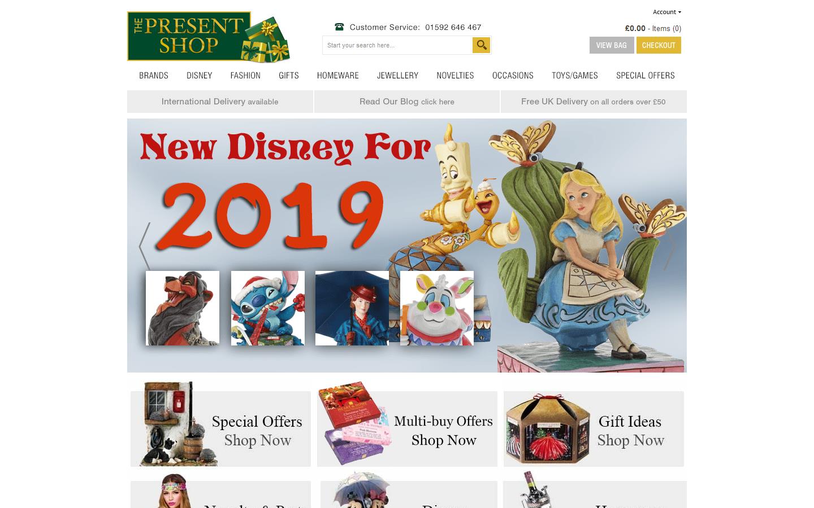
Task: Expand the OCCASIONS navigation menu
Action: (x=513, y=76)
